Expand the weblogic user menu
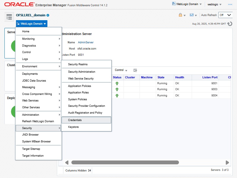 [x=214, y=4]
